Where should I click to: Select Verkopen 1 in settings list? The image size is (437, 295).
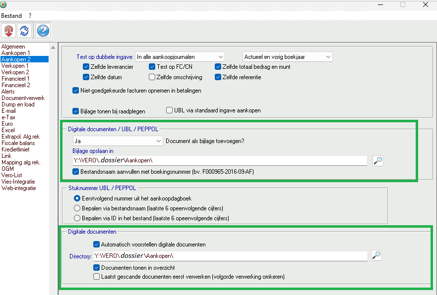[15, 66]
